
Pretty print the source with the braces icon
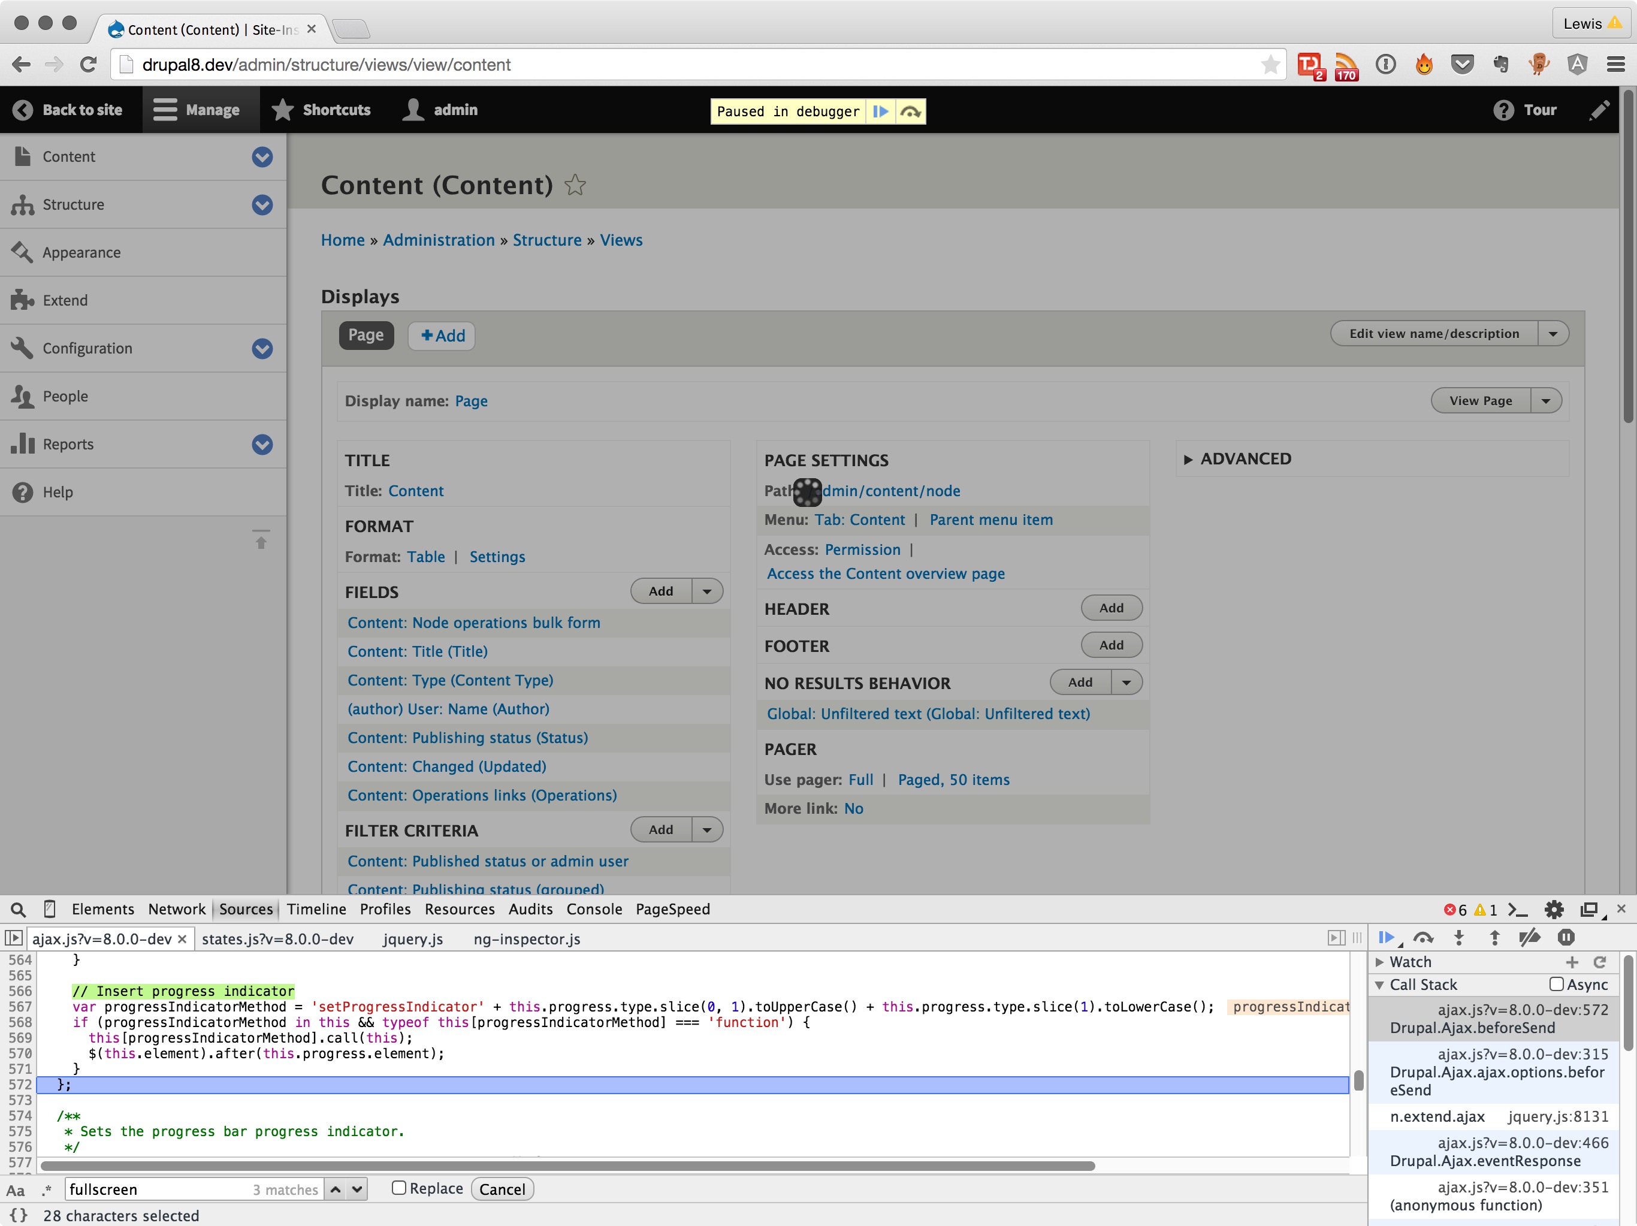19,1216
